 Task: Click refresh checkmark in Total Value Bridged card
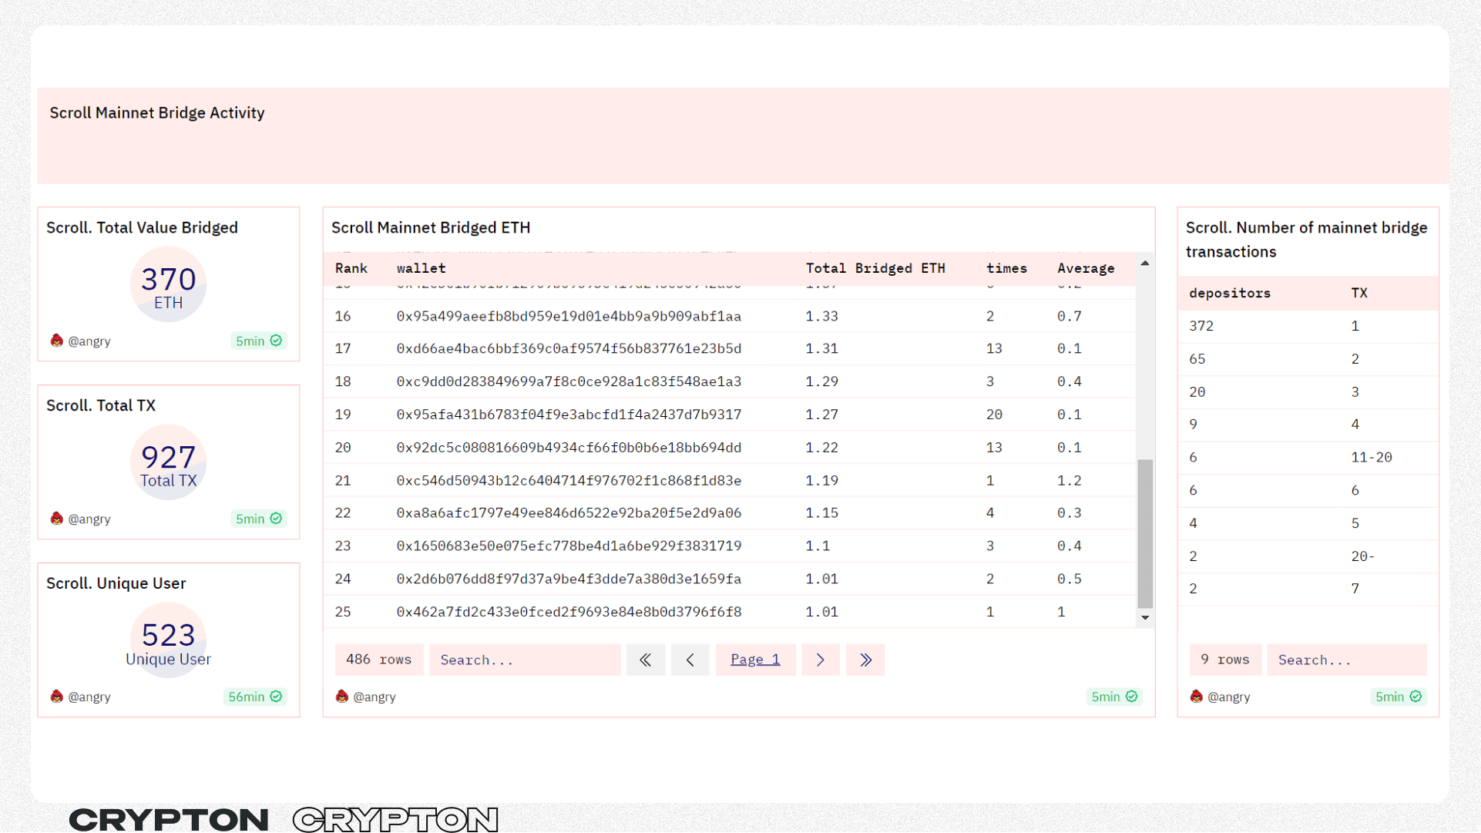[276, 341]
